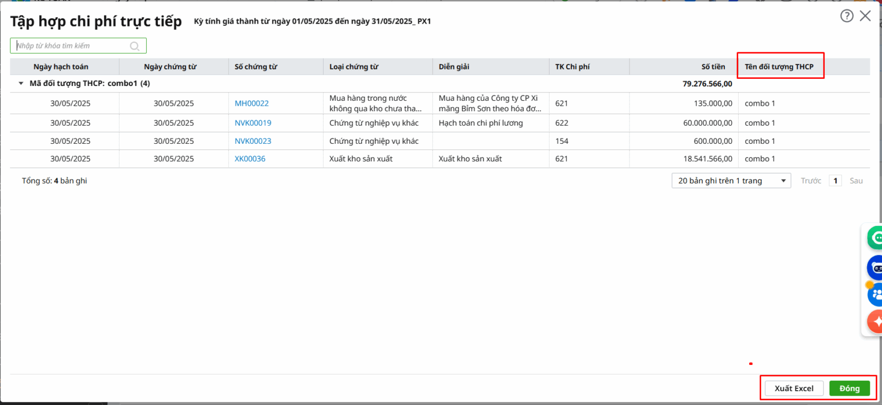Open voucher XK00036
Screen dimensions: 882x405
coord(250,159)
